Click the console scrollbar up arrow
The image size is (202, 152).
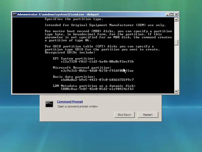point(176,20)
